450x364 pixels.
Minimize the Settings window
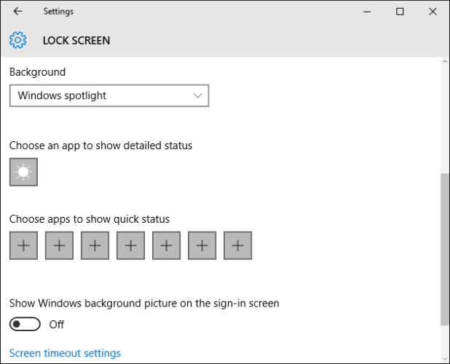pyautogui.click(x=366, y=12)
